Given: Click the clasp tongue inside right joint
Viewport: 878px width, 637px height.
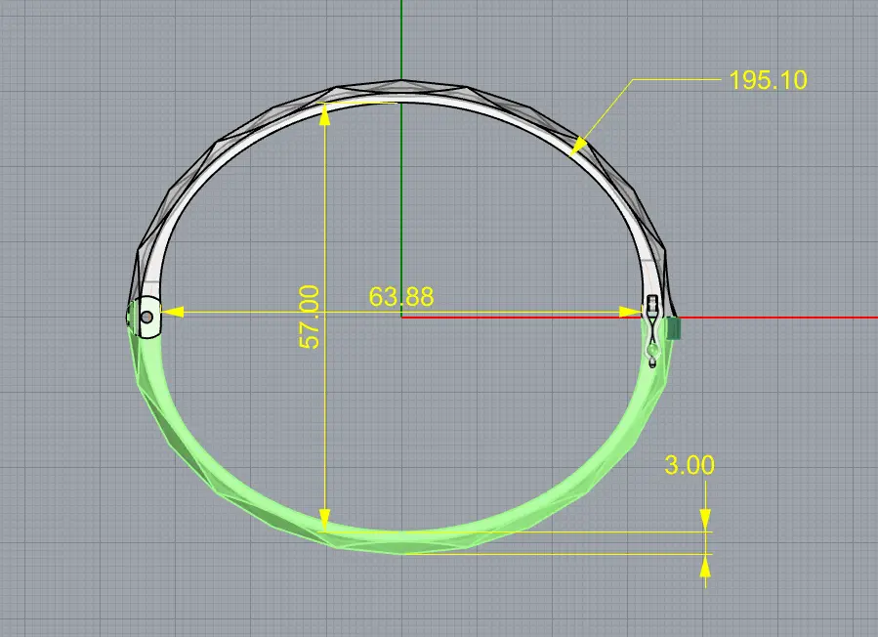Looking at the screenshot, I should 651,345.
